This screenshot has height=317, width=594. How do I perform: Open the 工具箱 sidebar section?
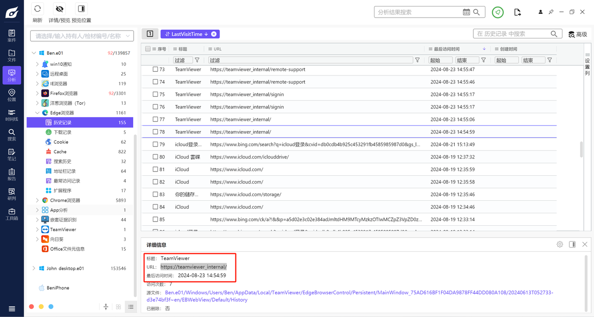[12, 214]
